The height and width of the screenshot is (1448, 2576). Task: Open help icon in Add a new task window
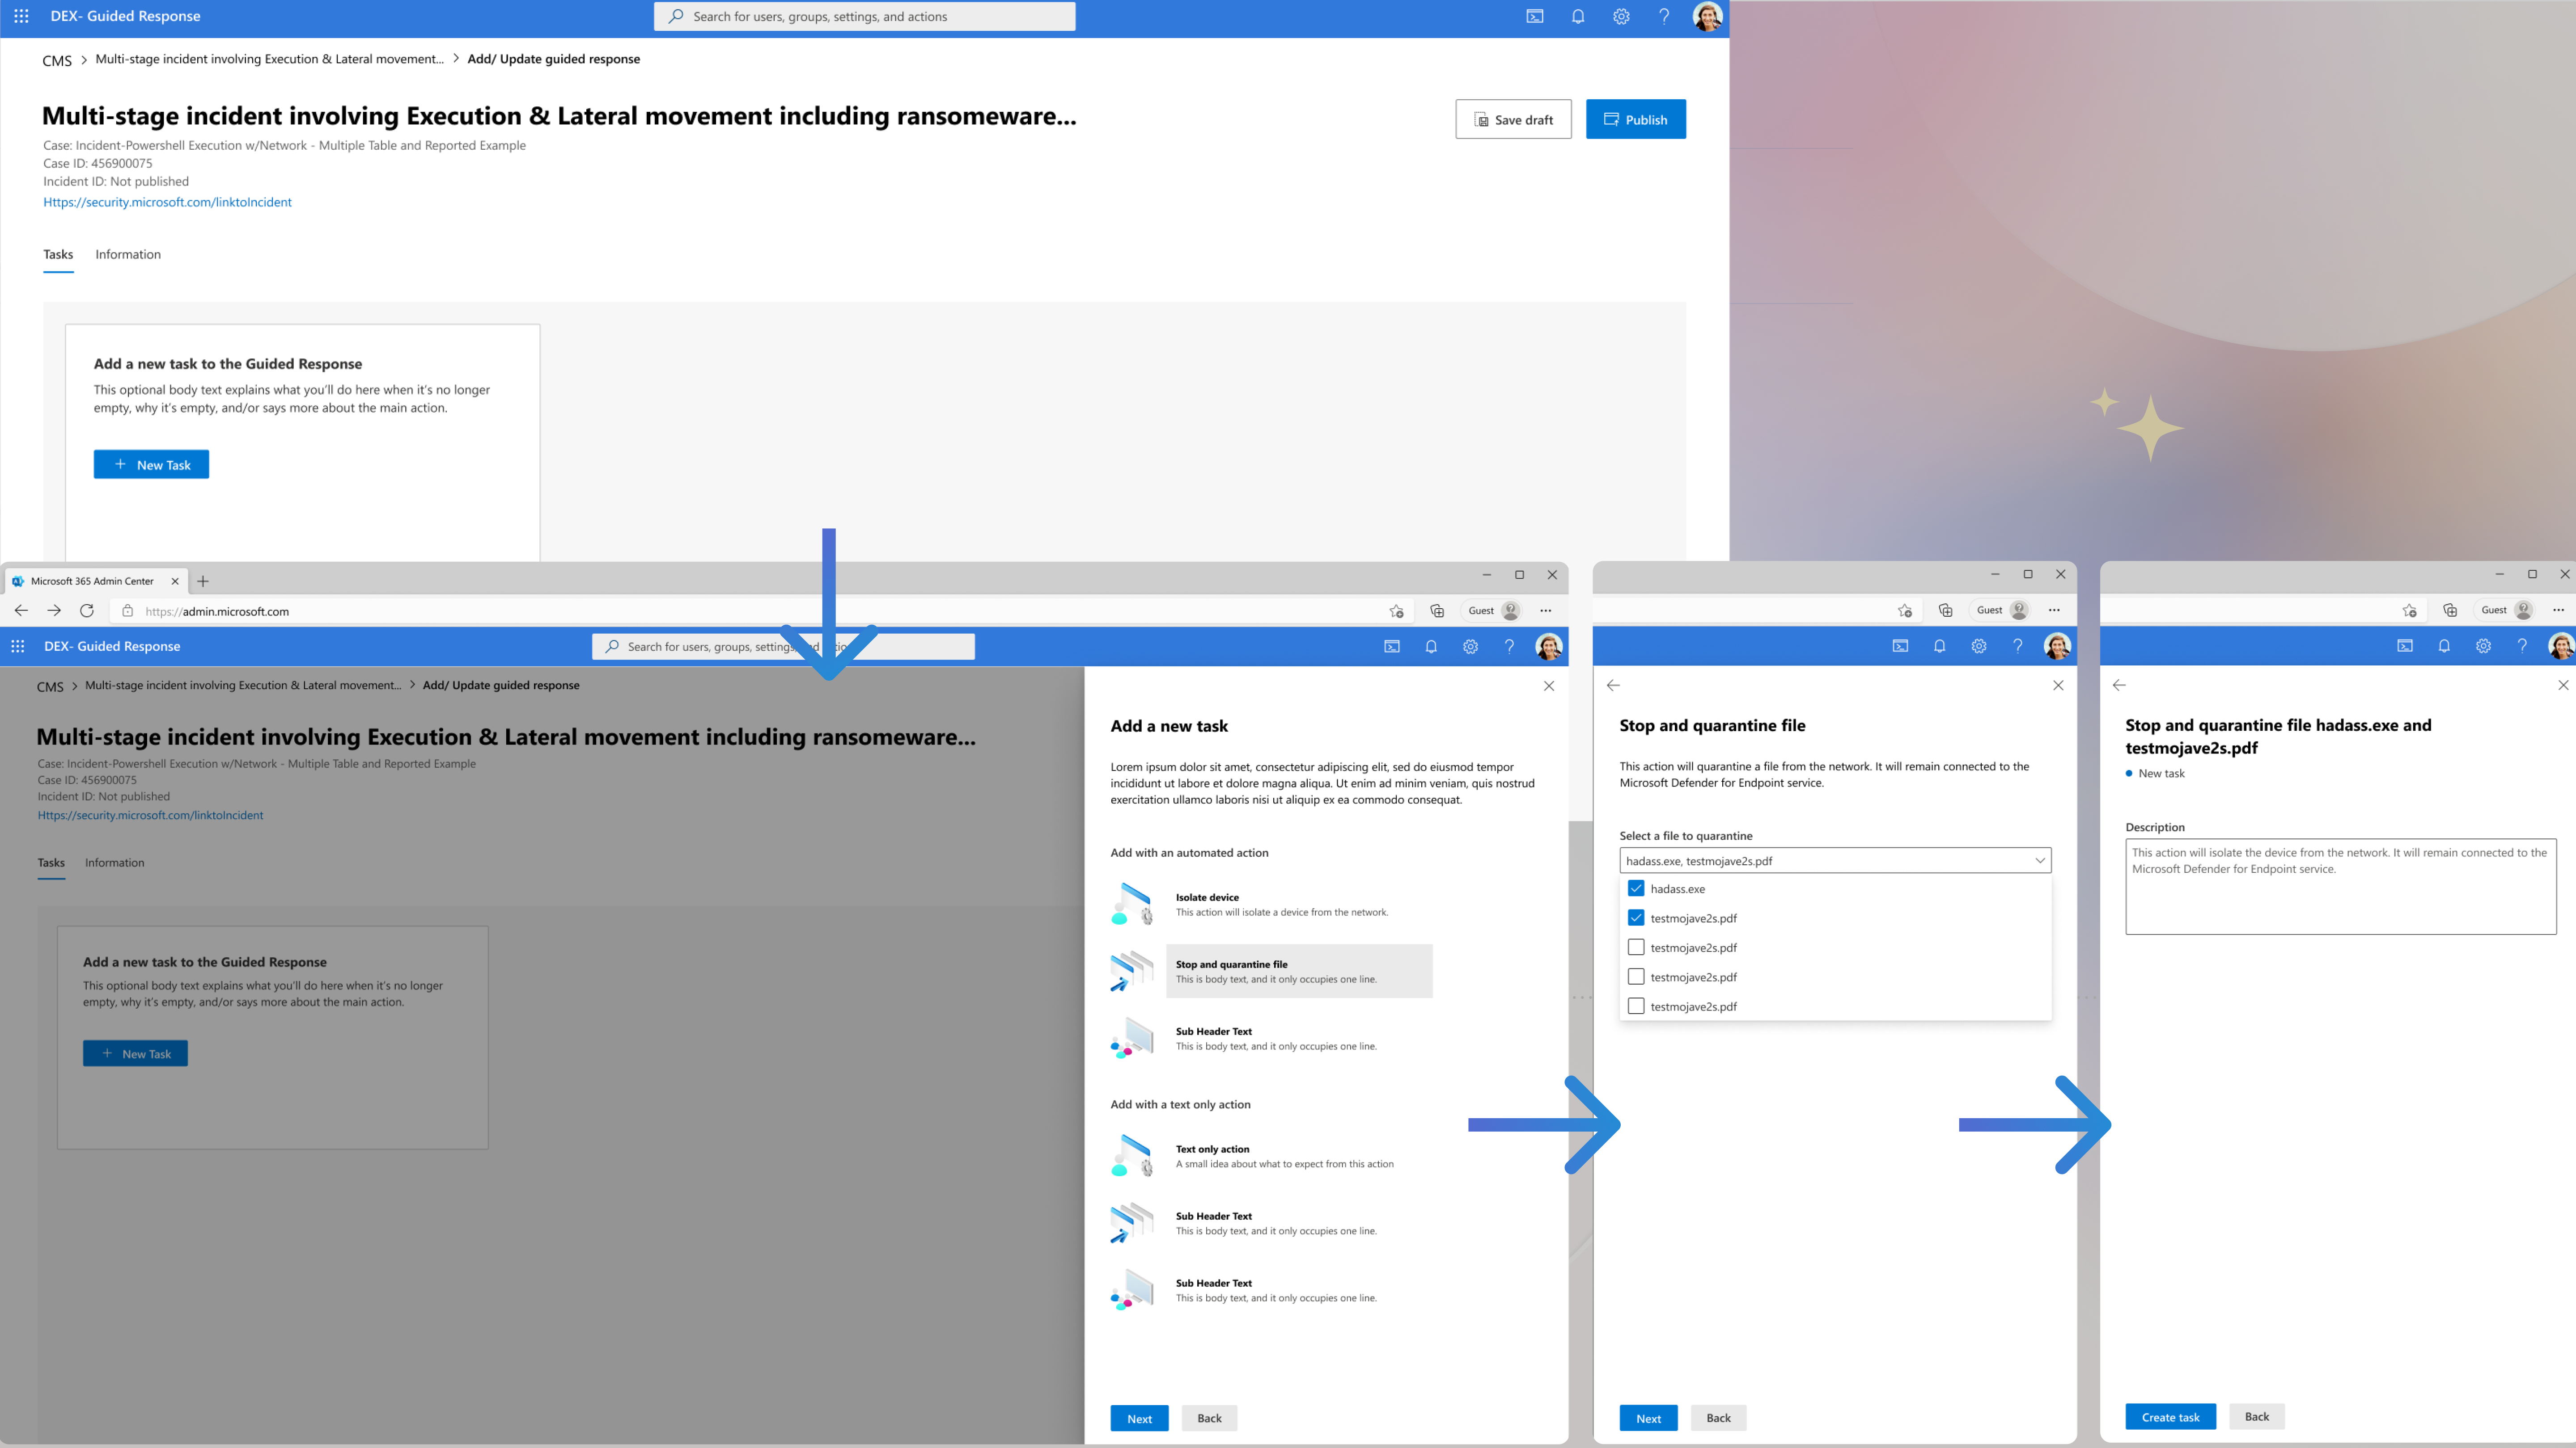1509,647
